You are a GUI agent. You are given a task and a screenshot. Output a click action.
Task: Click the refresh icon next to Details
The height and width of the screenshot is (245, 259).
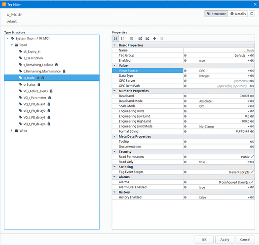[x=252, y=14]
